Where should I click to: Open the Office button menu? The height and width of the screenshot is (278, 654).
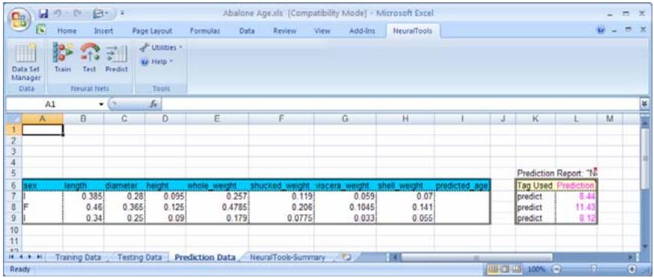[x=19, y=18]
